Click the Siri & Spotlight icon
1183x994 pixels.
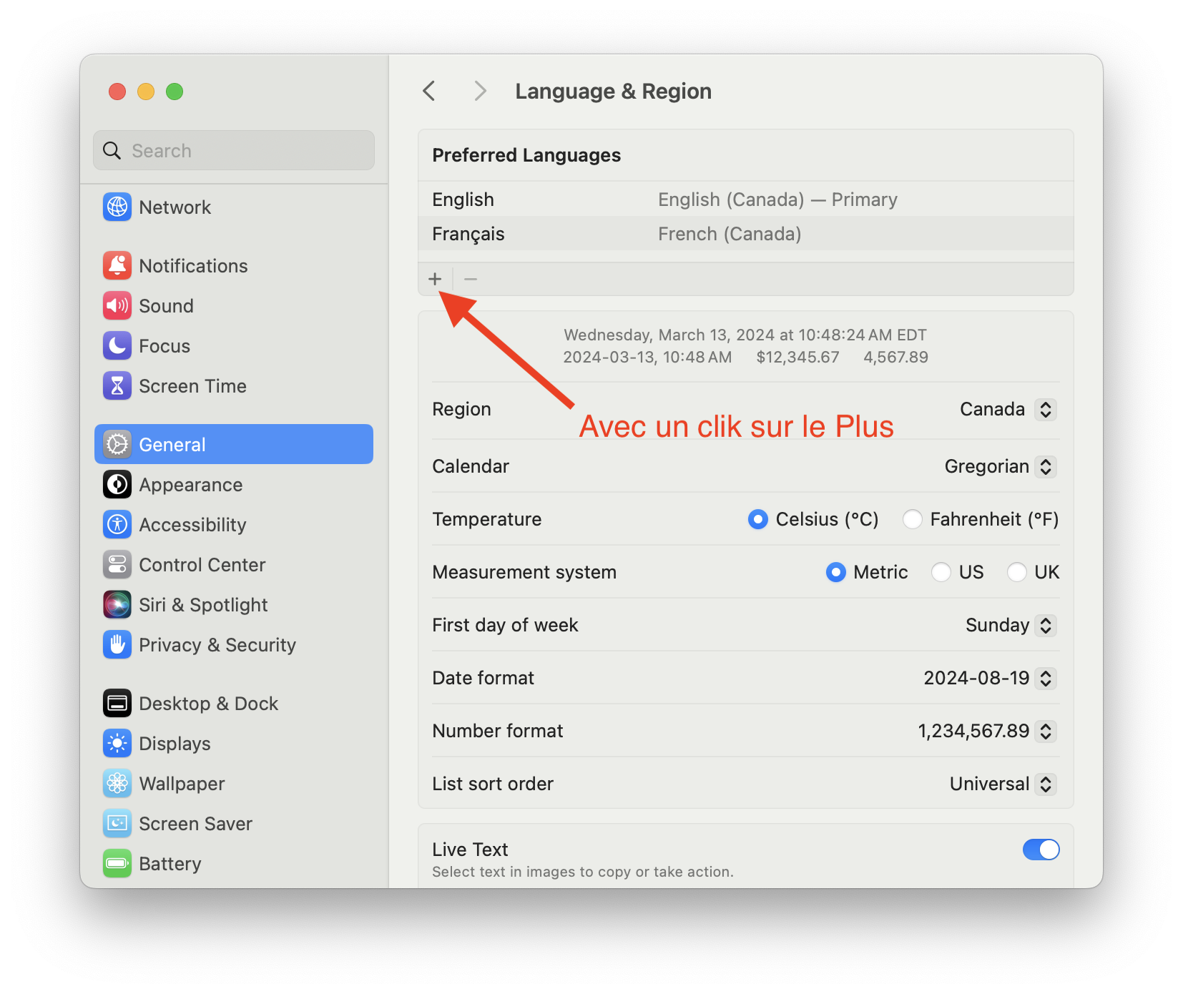tap(117, 605)
